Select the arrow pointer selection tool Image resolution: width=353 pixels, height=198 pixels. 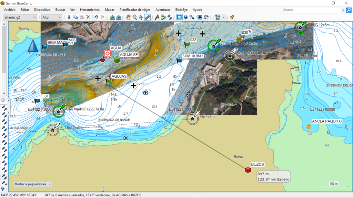click(141, 17)
